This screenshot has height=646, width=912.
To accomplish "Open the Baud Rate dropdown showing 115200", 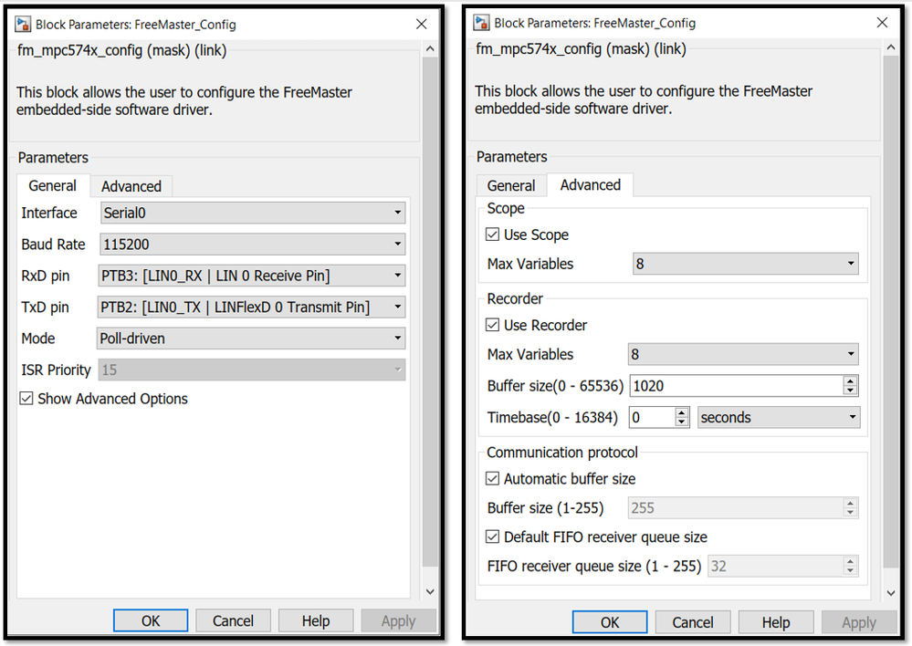I will [253, 245].
